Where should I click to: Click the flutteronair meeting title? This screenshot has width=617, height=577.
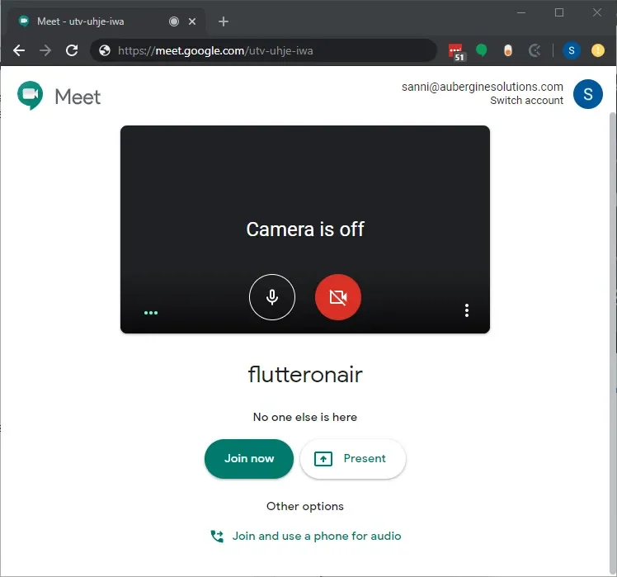(x=305, y=374)
